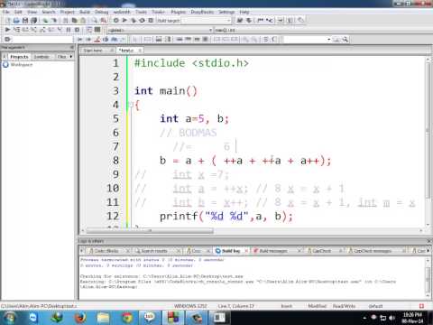Viewport: 433px width, 325px height.
Task: Open the Search results log tab
Action: (154, 251)
